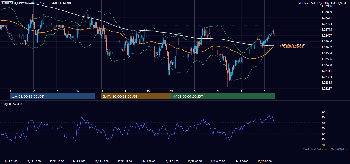
Task: Click bottom time label 12/19 06:00
Action: 265,161
